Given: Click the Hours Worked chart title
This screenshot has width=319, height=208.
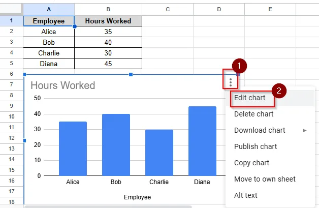Looking at the screenshot, I should [x=63, y=85].
